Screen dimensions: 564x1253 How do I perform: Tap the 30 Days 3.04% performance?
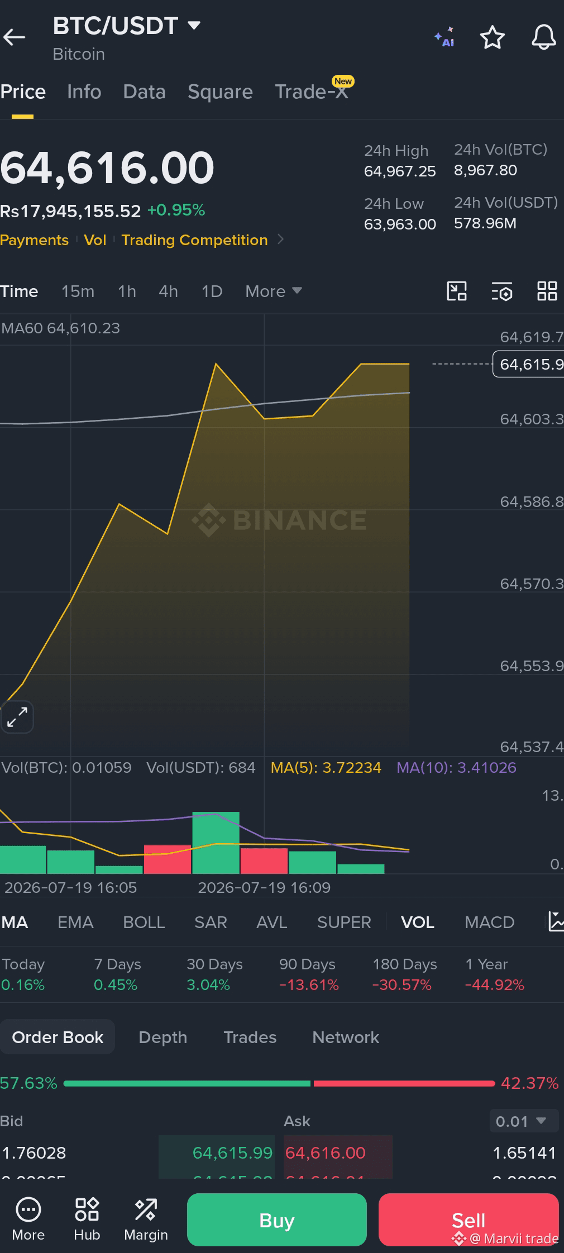click(x=214, y=974)
